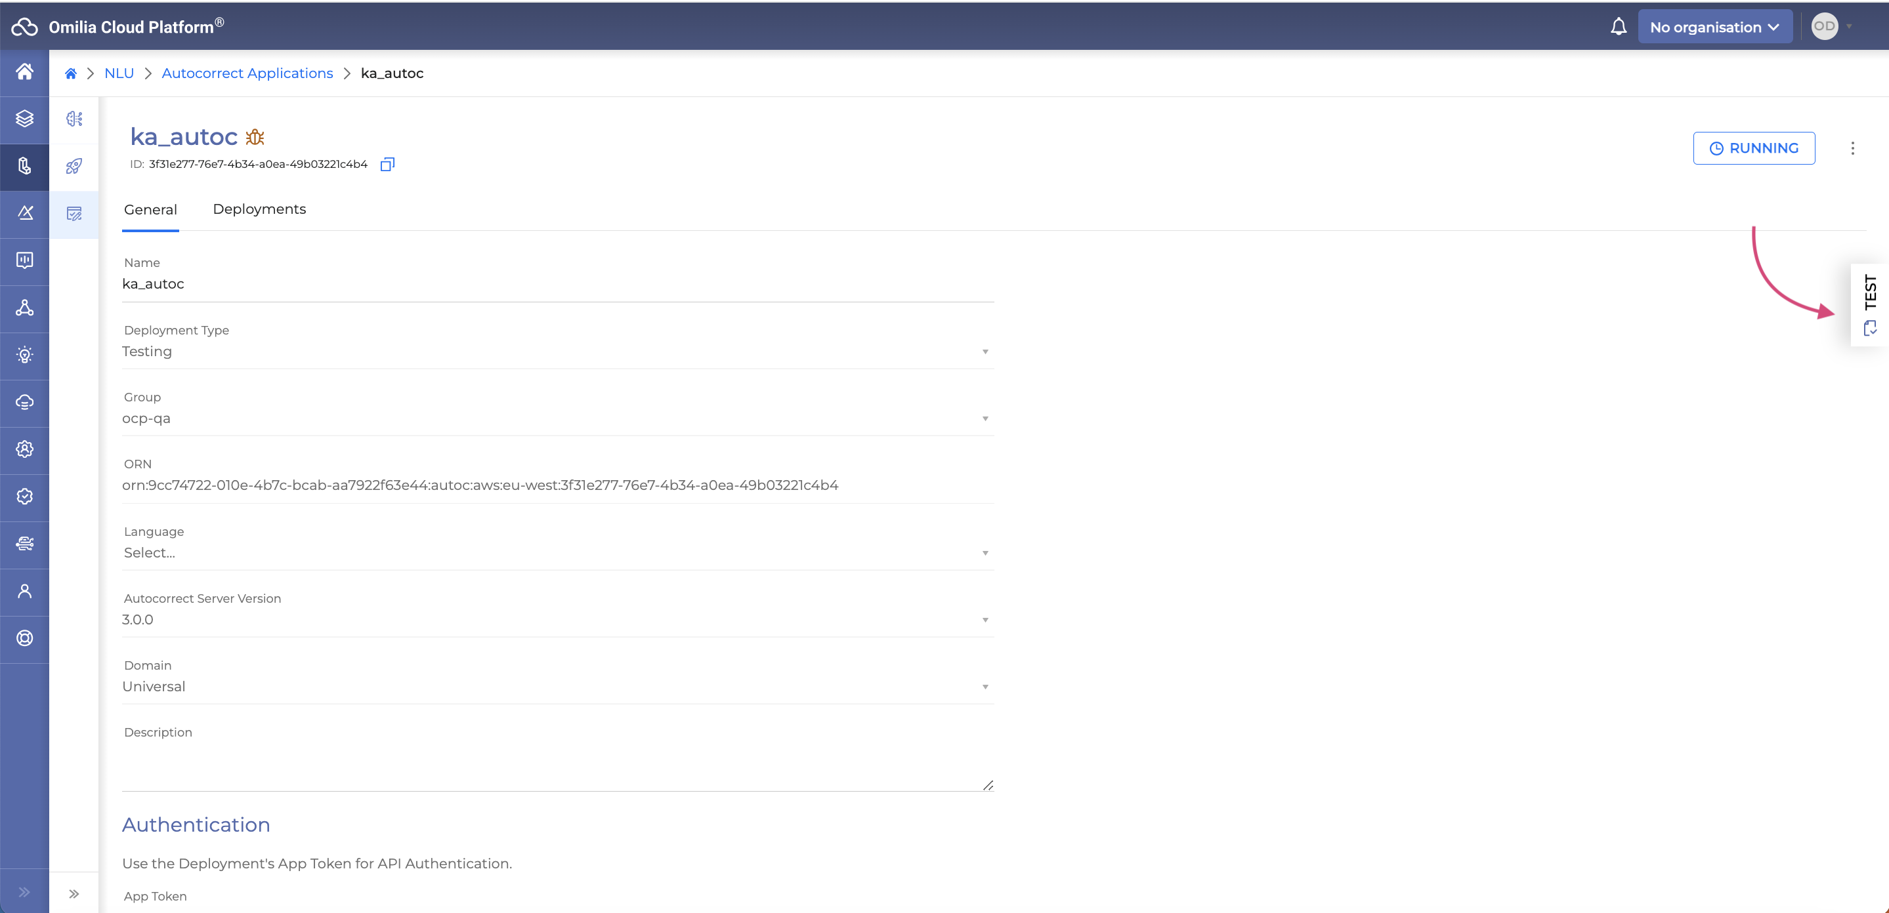
Task: Click the Description text area
Action: coord(557,767)
